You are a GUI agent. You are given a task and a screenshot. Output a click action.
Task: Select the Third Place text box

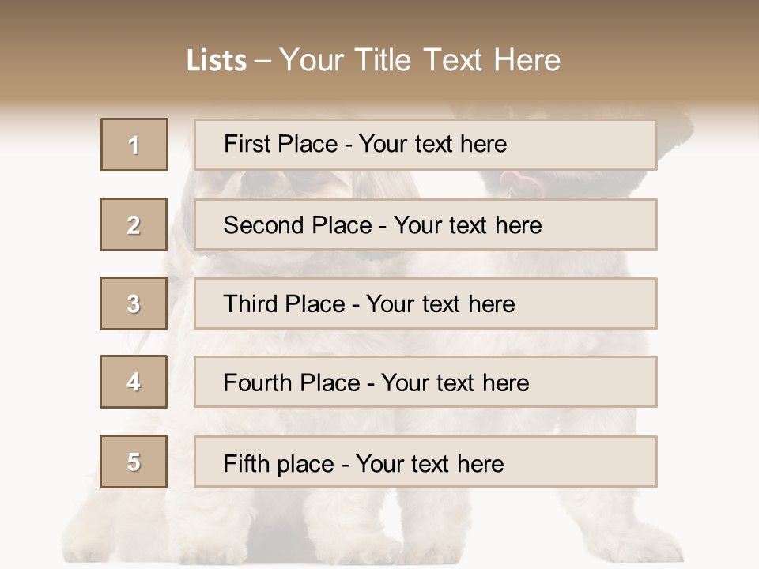pos(425,303)
